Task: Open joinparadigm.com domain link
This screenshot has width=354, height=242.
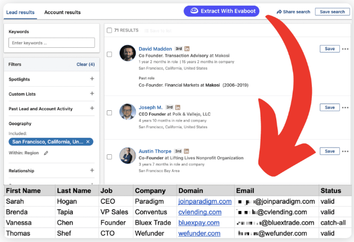Action: click(205, 201)
